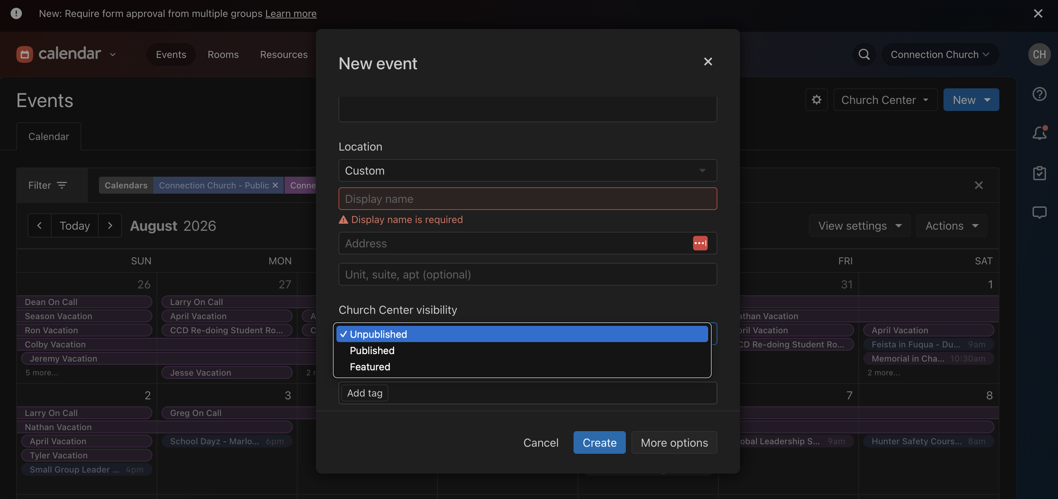Open the Connection Church organization switcher
Screen dimensions: 1058x499
click(x=940, y=54)
